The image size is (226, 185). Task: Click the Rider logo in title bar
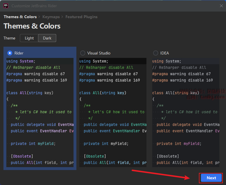point(6,6)
